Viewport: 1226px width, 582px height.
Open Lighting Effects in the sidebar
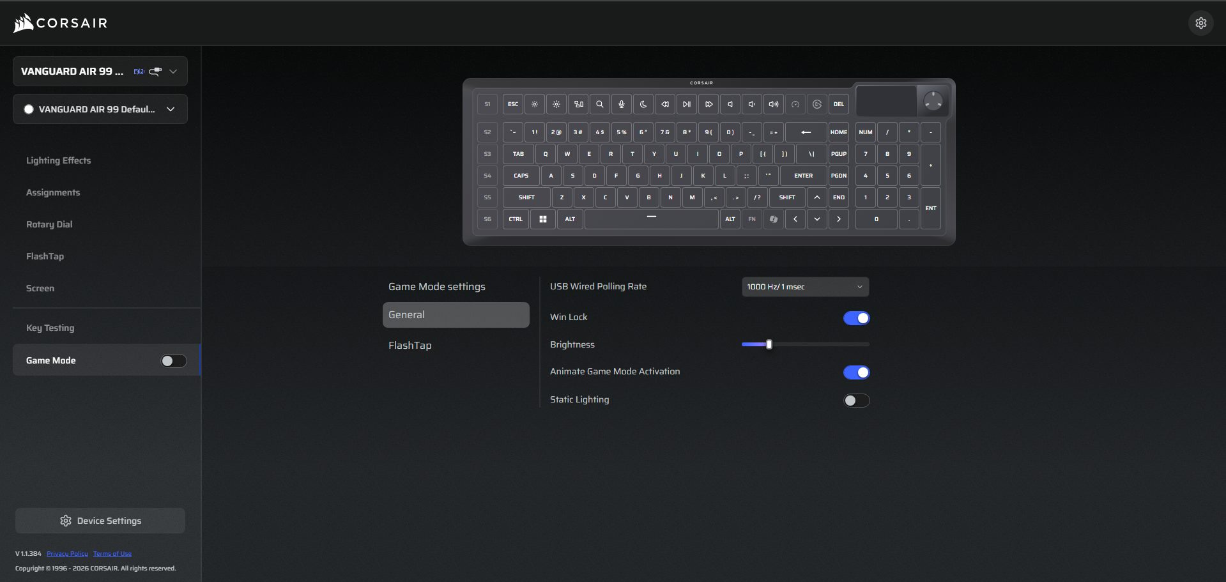pos(58,160)
